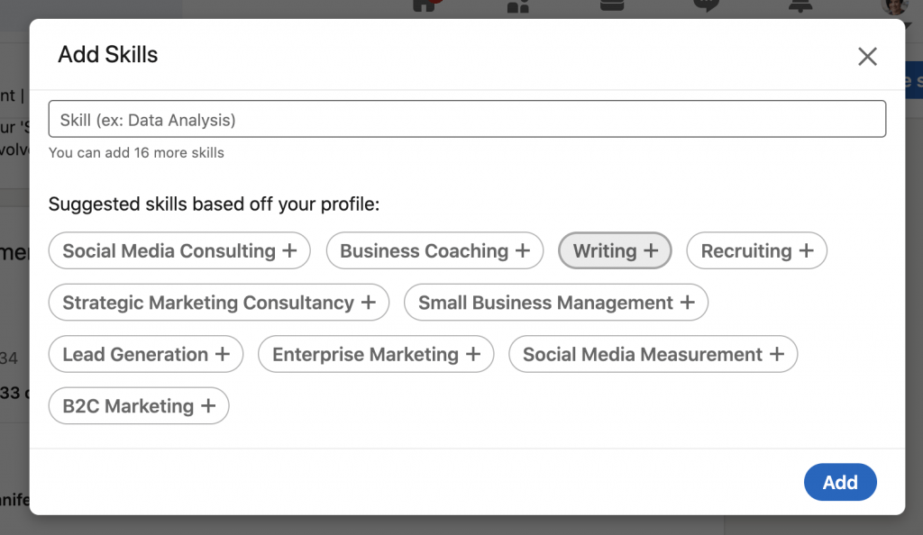Click the blue Add button
The width and height of the screenshot is (923, 535).
840,482
